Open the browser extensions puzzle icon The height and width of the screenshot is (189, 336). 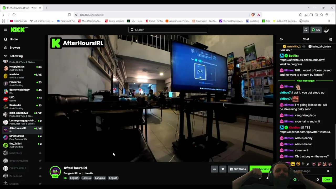tap(301, 15)
